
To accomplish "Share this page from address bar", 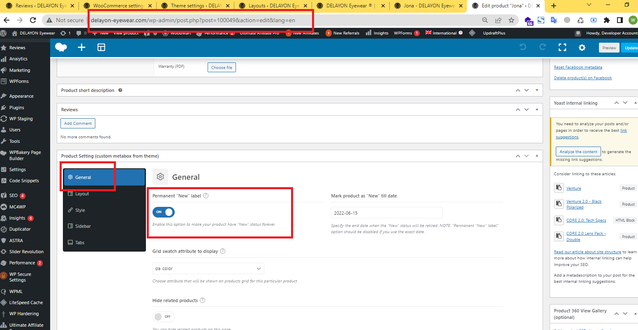I will (x=498, y=20).
